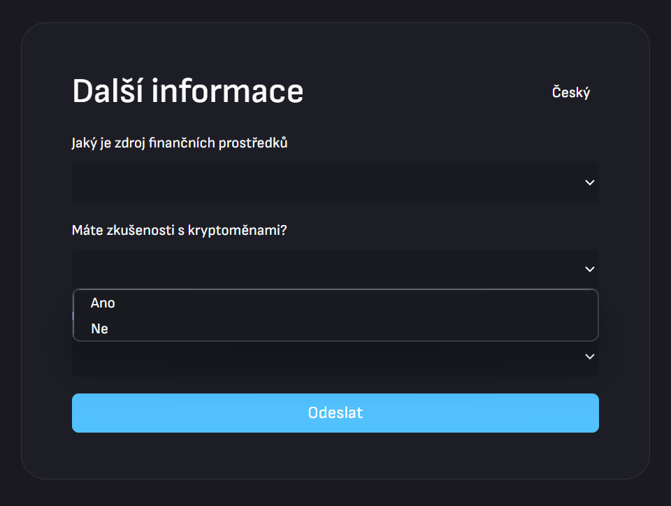Click the Máte zkušenosti s kryptoměnami label

pos(179,230)
